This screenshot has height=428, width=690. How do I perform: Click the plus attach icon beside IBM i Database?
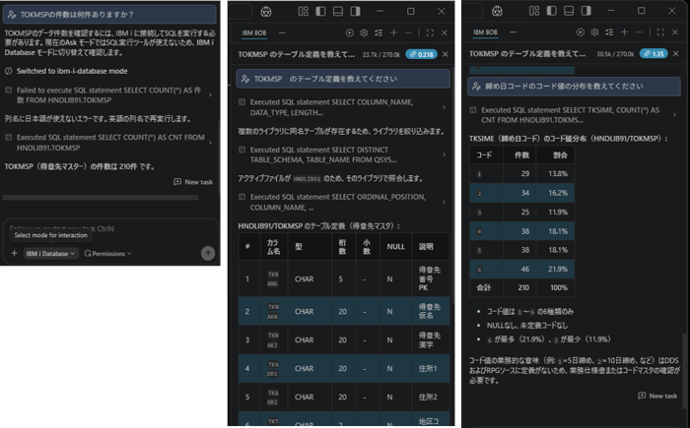pyautogui.click(x=14, y=253)
